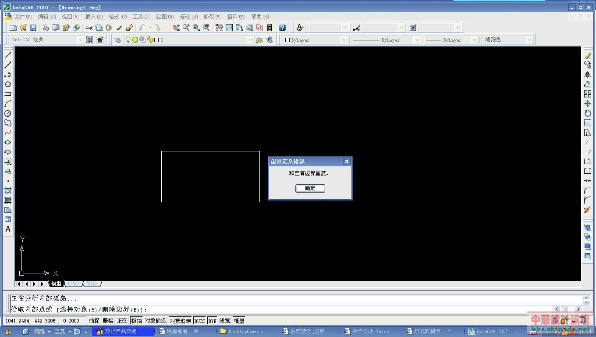Image resolution: width=596 pixels, height=337 pixels.
Task: Click the Windows Start button
Action: 8,332
